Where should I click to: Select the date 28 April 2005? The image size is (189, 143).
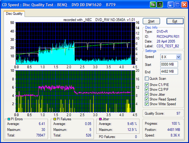[166, 41]
